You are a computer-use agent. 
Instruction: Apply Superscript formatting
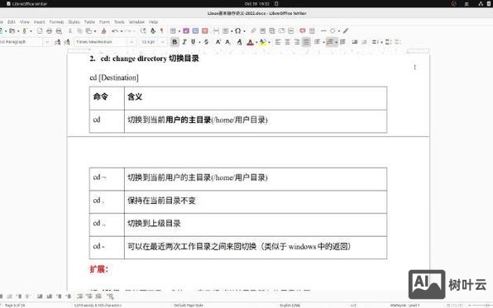point(218,42)
